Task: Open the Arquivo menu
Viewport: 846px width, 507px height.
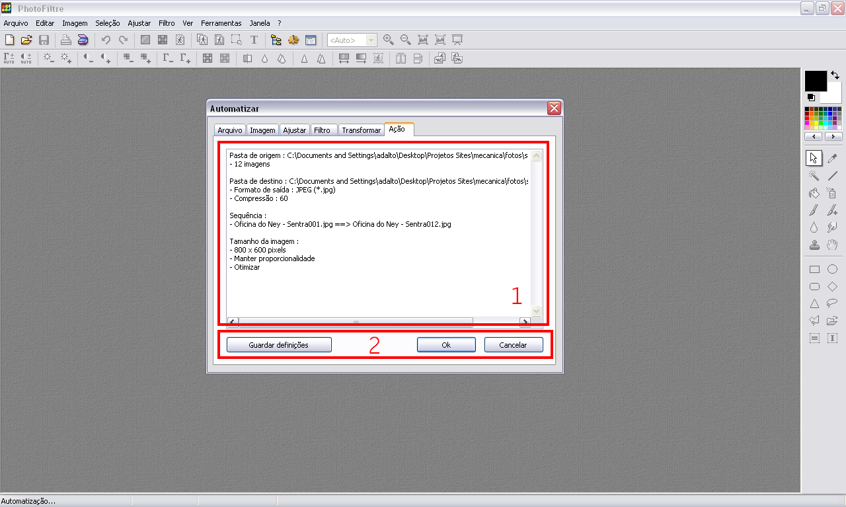Action: pyautogui.click(x=16, y=23)
